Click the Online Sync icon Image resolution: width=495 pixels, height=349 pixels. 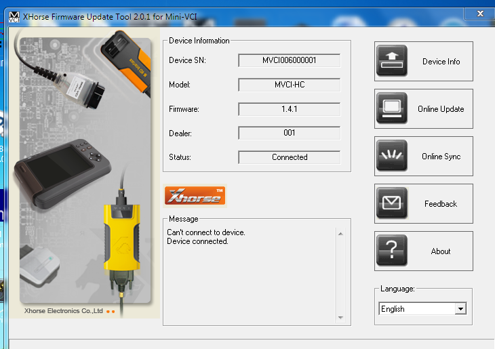coord(392,156)
